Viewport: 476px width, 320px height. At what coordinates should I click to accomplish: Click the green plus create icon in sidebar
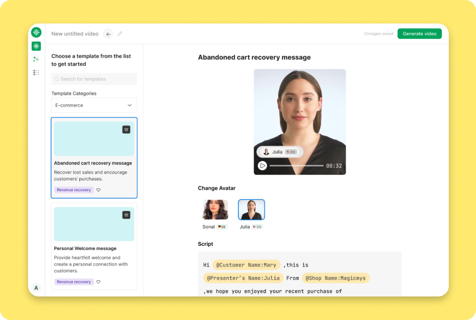coord(36,46)
